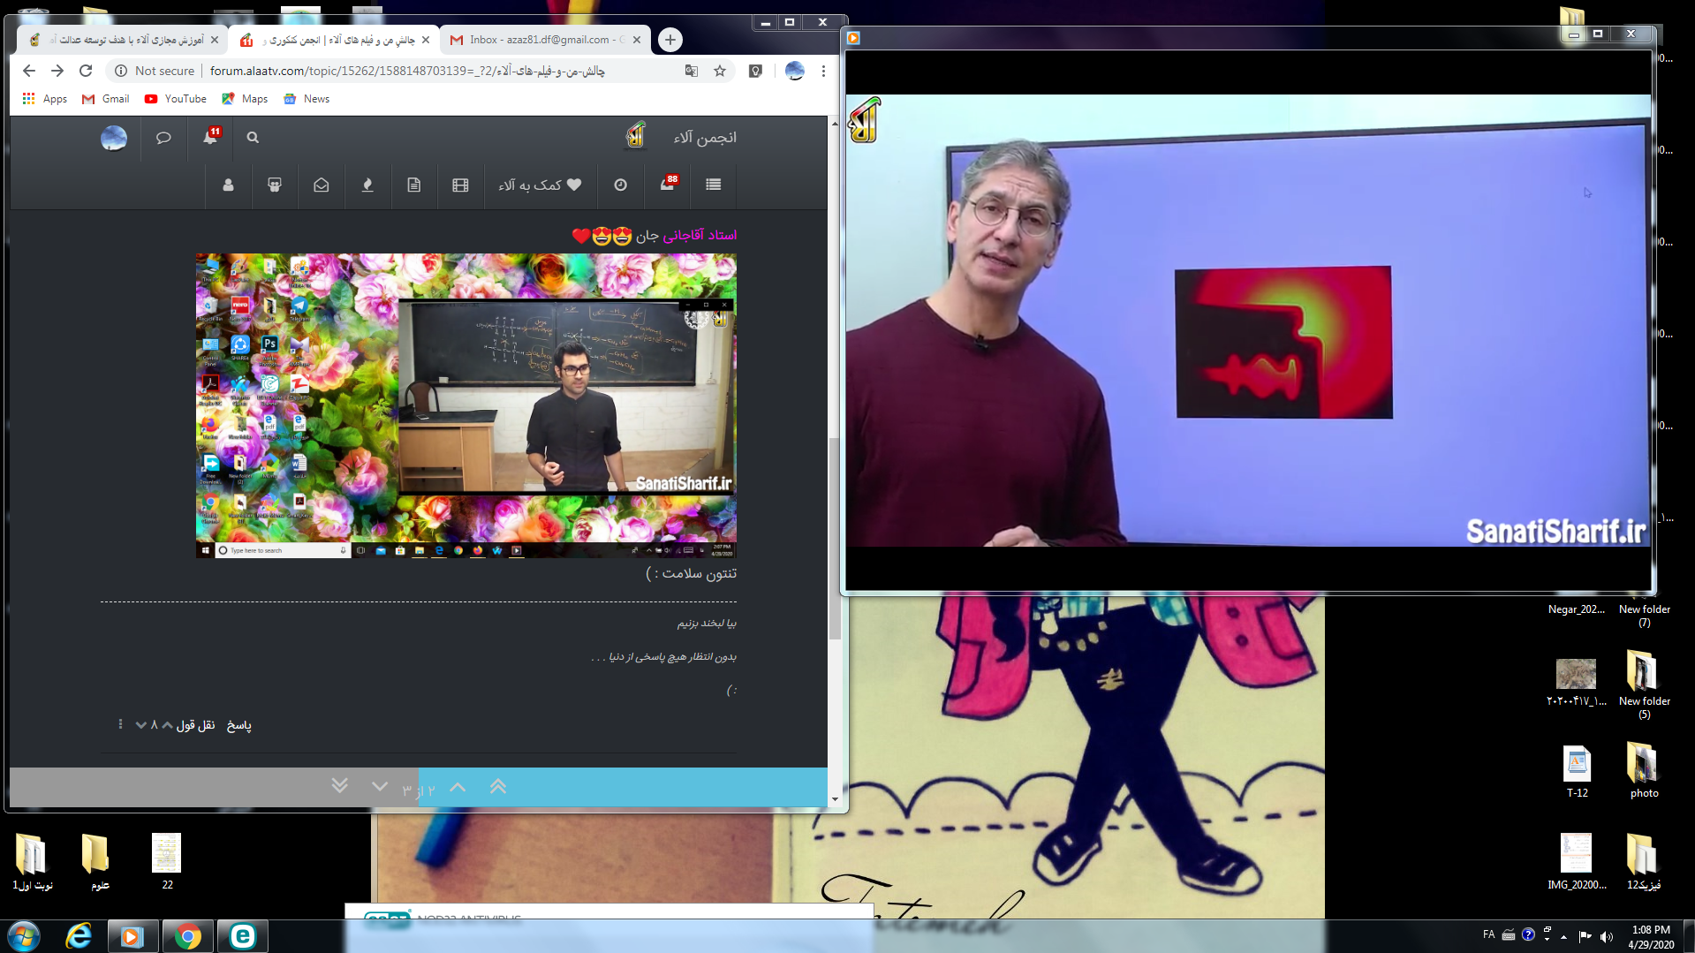Viewport: 1695px width, 953px height.
Task: Open the unread inbox icon with 88 badge
Action: (x=668, y=185)
